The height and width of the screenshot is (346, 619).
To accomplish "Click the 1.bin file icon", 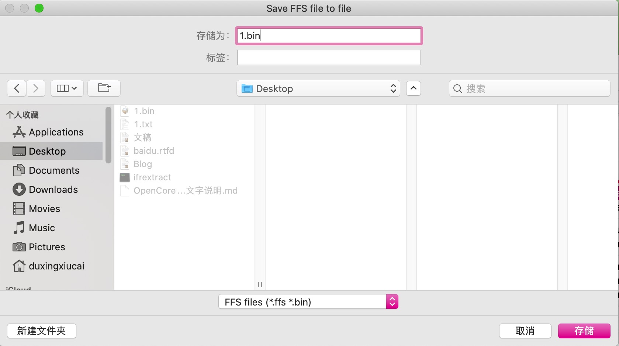I will pyautogui.click(x=125, y=111).
